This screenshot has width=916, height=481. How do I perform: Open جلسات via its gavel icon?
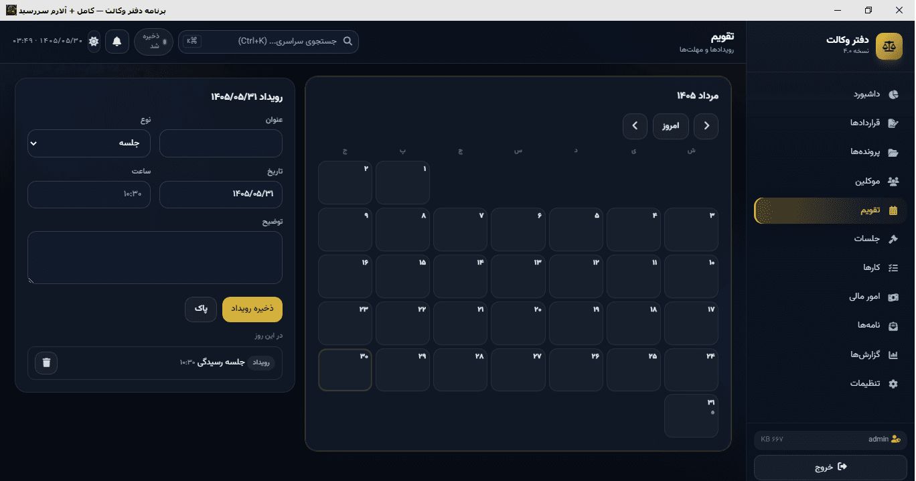click(x=893, y=239)
